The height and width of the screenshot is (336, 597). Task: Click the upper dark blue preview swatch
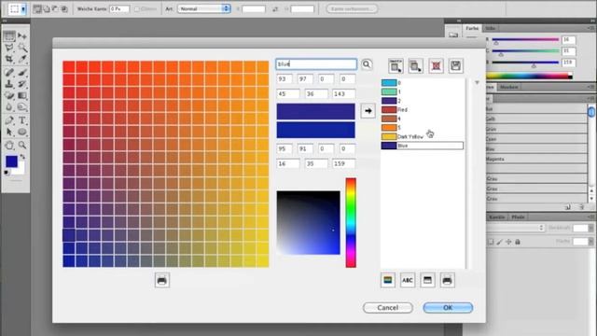click(x=315, y=111)
